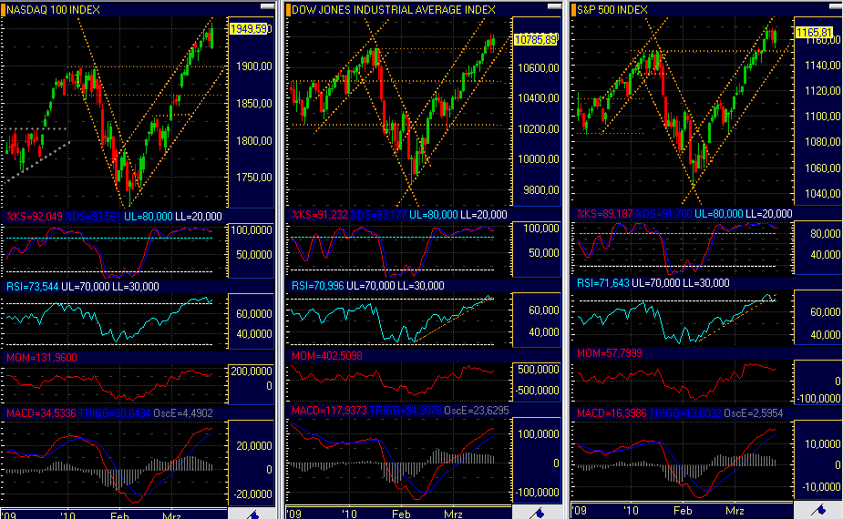The height and width of the screenshot is (519, 843).
Task: Select the DOW JONES INDUSTRIAL AVERAGE INDEX title
Action: tap(394, 10)
